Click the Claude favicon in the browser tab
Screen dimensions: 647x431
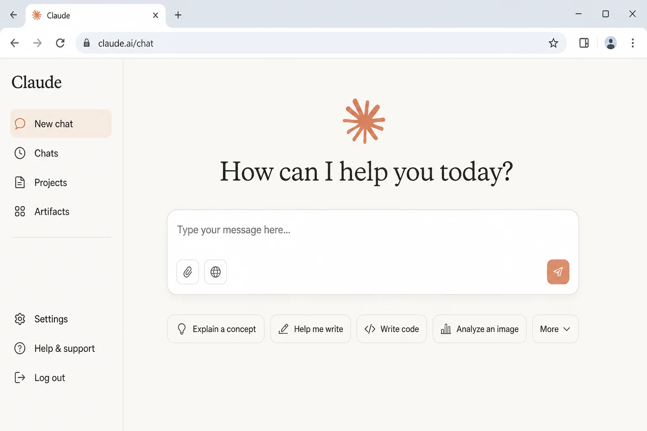37,15
